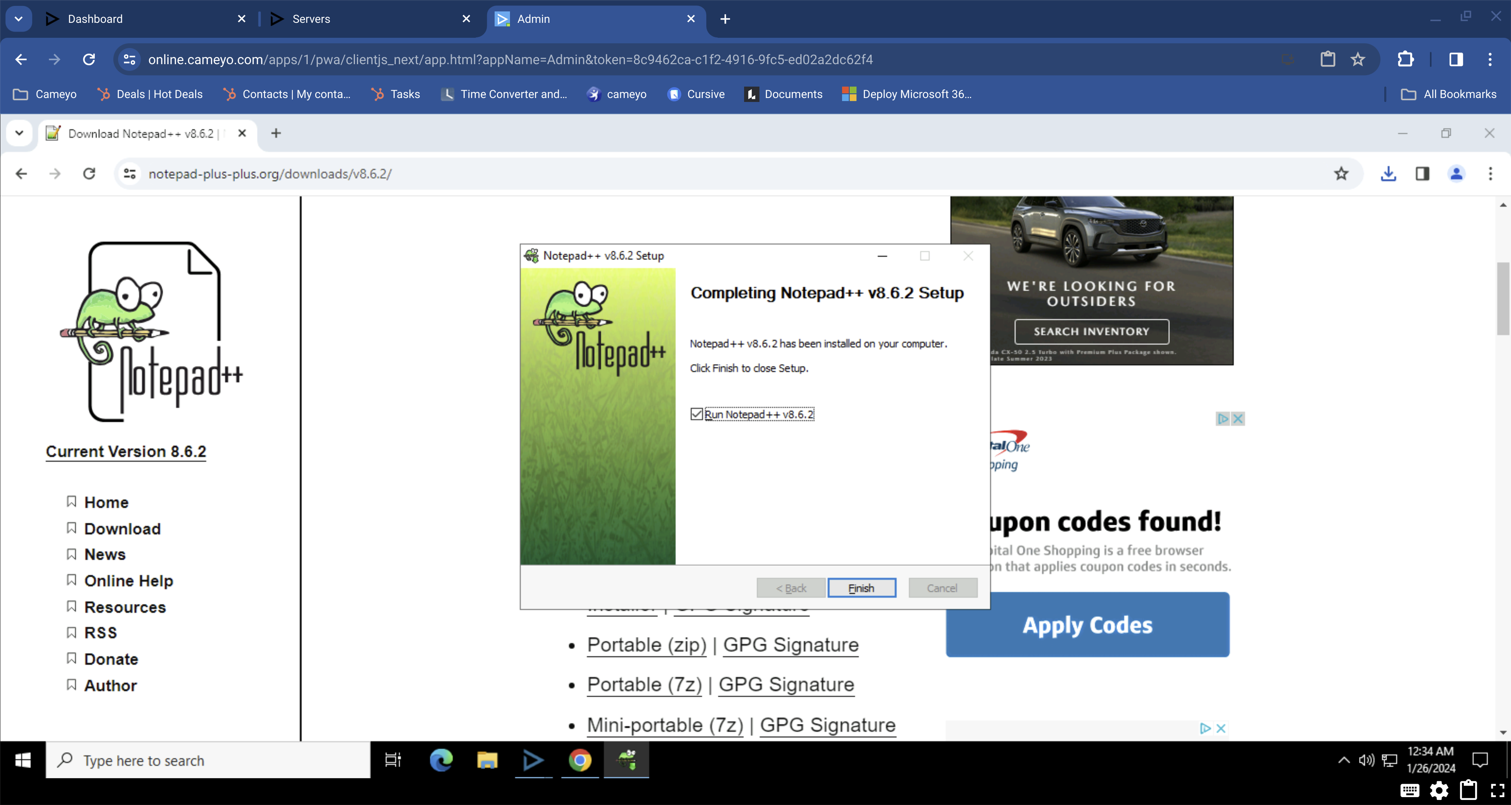Screen dimensions: 1511x805
Task: Download the Mini-portable (7z) package
Action: click(665, 725)
